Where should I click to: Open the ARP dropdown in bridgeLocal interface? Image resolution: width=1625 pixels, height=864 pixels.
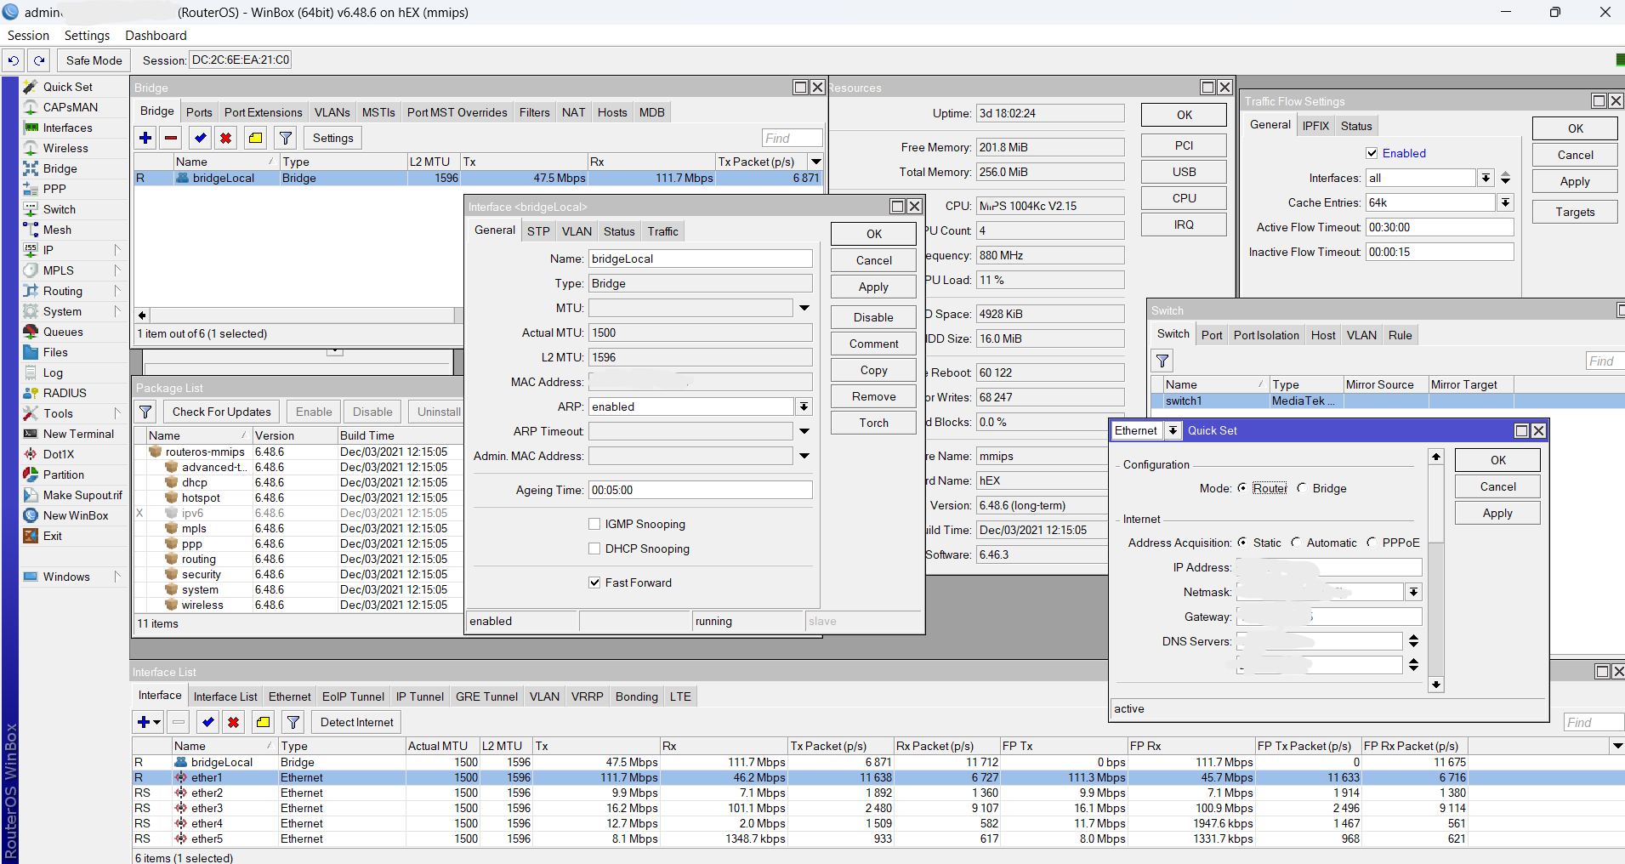(x=804, y=406)
